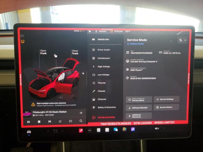
Task: Tap the tire pressure warning indicator
Action: [23, 41]
